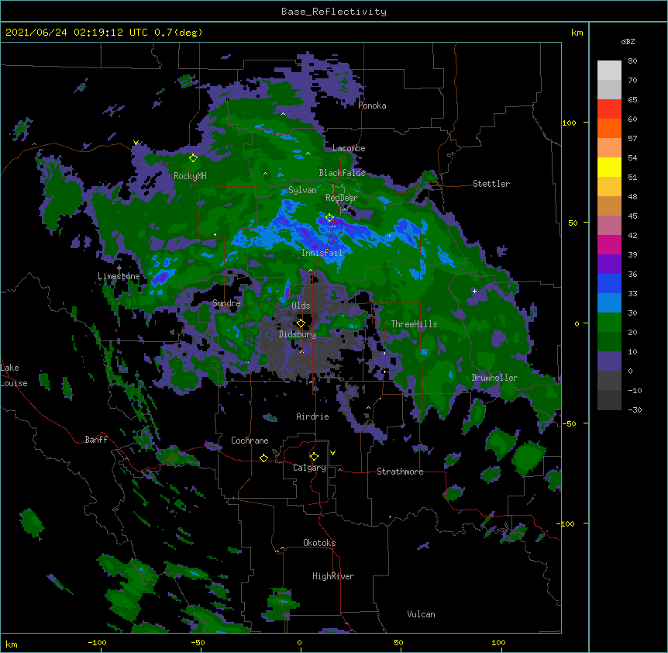The height and width of the screenshot is (653, 668).
Task: Click the purple high-reflectivity cell east of Limestone
Action: coord(161,278)
